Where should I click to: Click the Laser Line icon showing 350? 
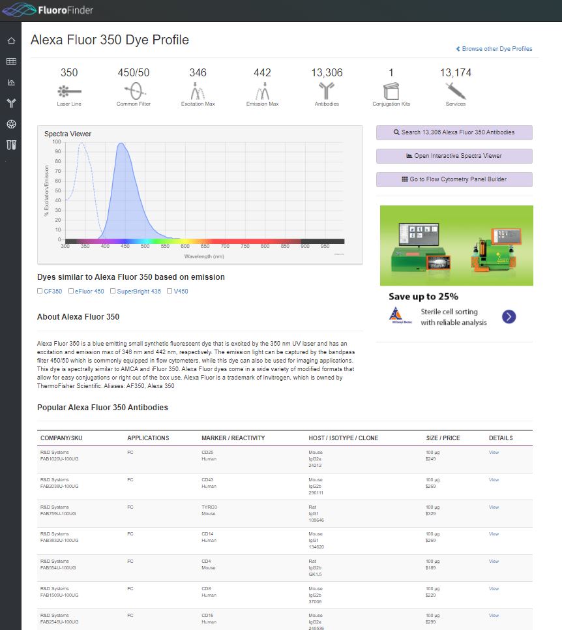click(x=69, y=89)
